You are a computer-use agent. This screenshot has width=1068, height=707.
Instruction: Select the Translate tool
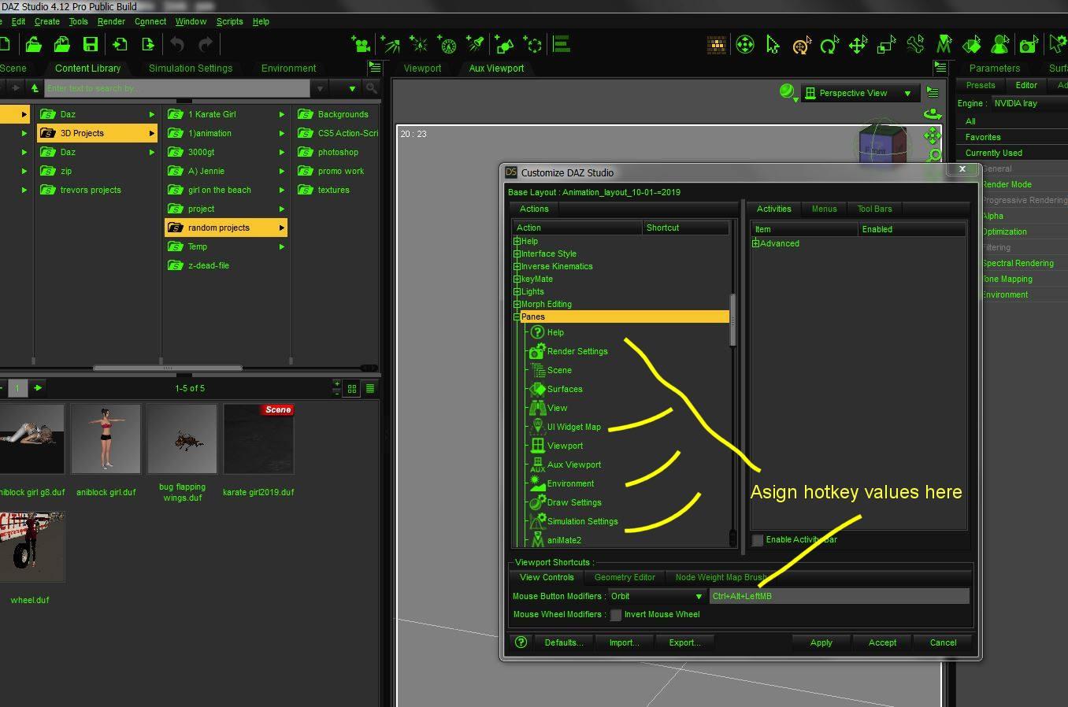click(858, 46)
